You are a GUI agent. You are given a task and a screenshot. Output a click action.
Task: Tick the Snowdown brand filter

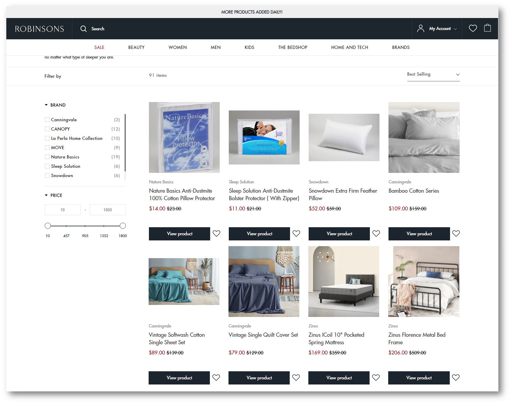(47, 176)
